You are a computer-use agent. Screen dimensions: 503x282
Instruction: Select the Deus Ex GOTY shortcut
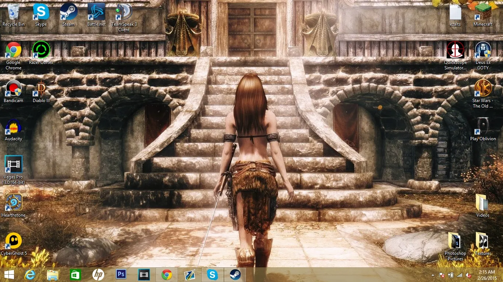click(483, 56)
